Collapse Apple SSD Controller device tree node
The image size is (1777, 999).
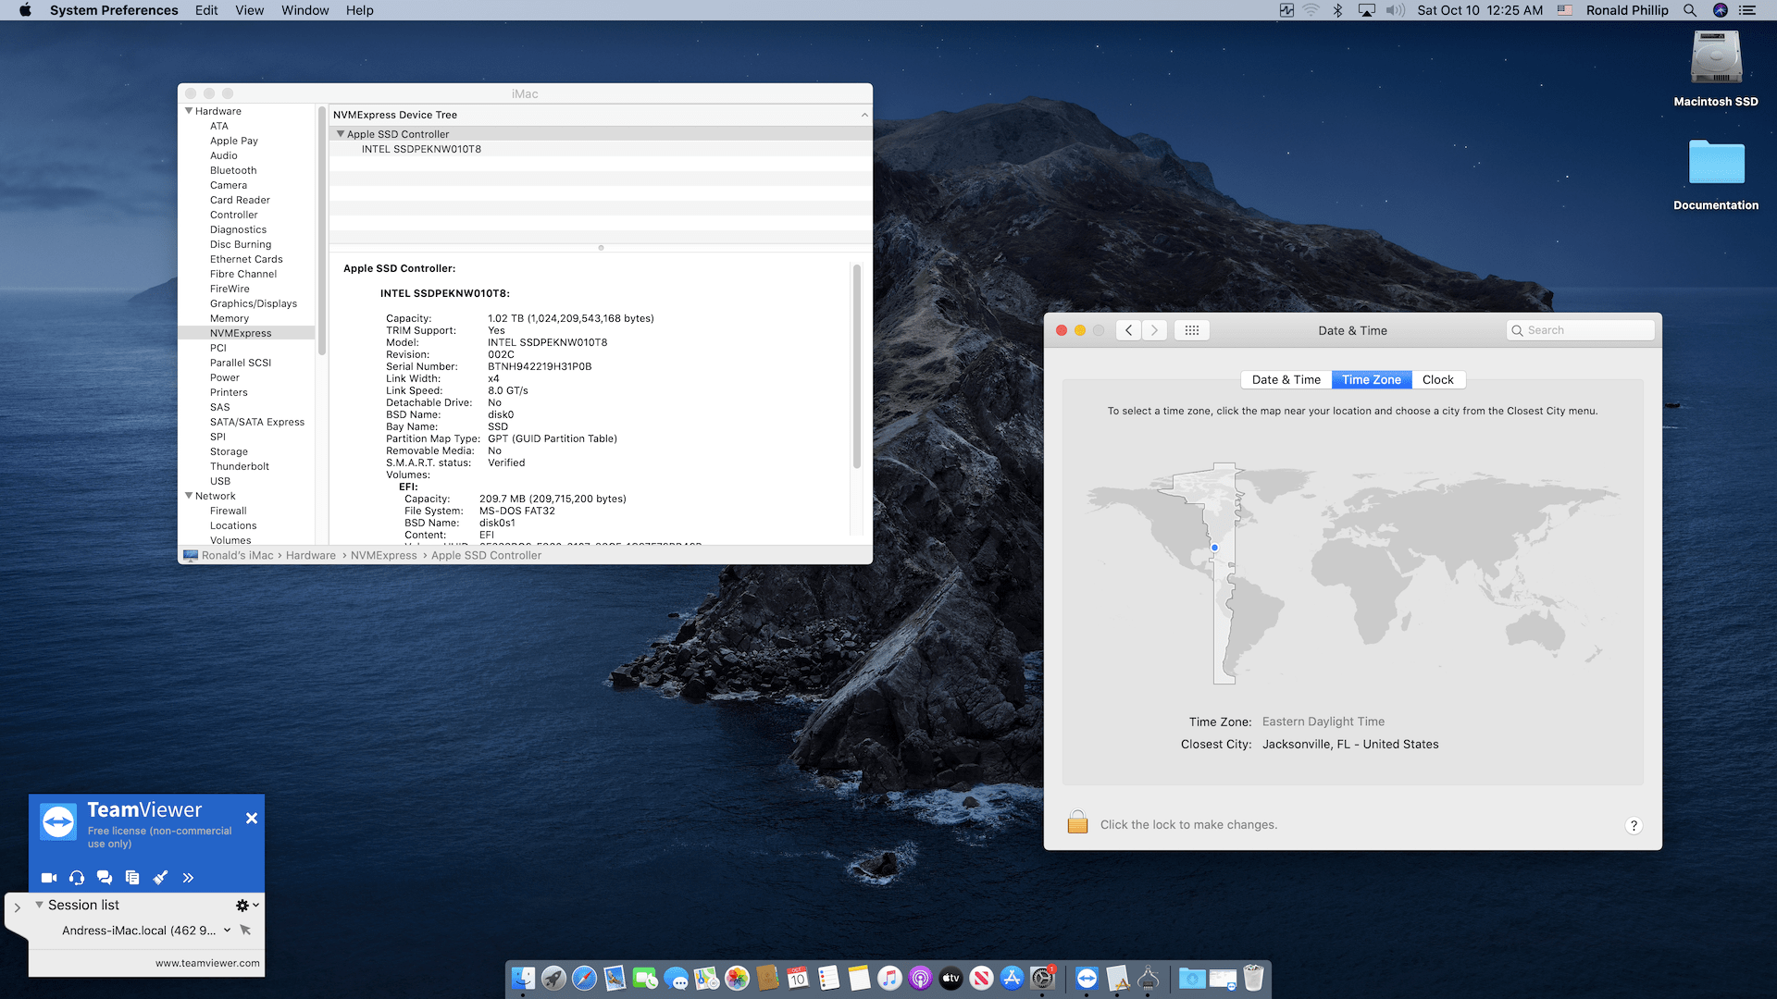point(341,134)
